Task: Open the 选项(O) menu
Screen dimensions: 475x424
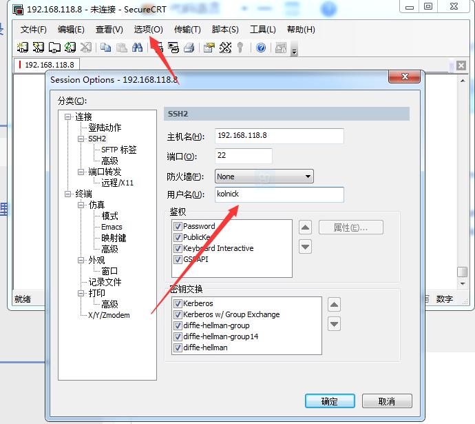Action: [149, 30]
